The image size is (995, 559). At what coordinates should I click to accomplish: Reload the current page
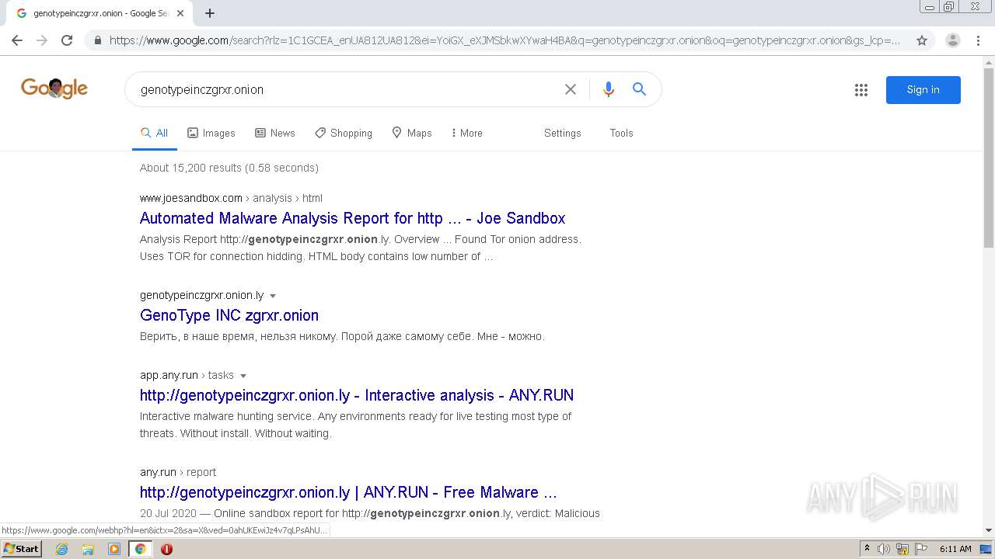pos(67,40)
